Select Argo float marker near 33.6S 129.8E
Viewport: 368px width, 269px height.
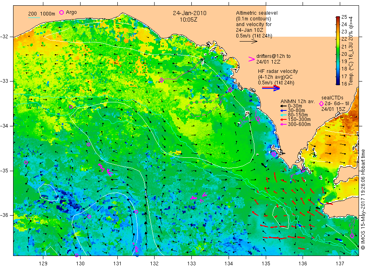71,107
